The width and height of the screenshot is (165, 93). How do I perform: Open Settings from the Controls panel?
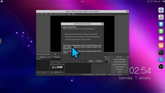(x=120, y=69)
